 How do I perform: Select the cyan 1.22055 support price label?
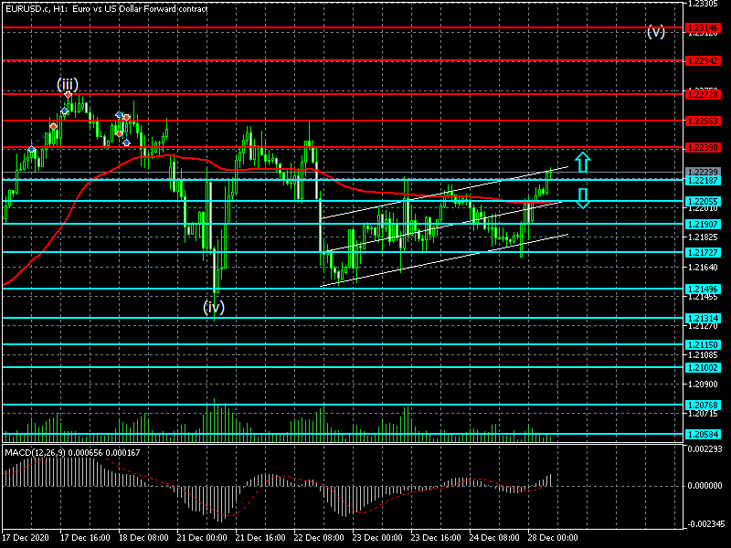[x=703, y=201]
